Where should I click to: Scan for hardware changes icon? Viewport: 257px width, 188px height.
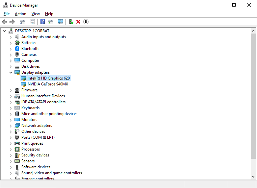(61, 22)
